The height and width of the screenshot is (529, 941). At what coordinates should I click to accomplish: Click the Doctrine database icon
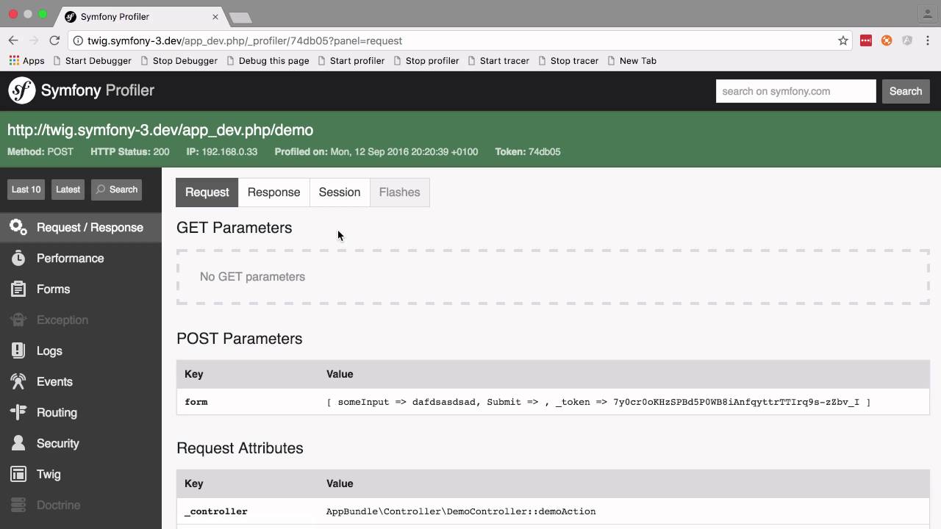pyautogui.click(x=18, y=505)
